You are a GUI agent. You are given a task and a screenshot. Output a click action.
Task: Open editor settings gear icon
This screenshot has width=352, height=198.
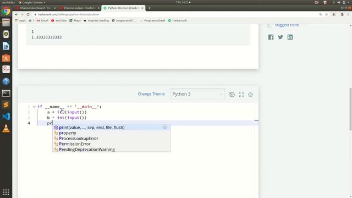click(251, 95)
